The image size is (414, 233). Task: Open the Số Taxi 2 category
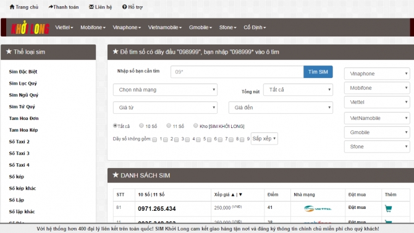19,142
